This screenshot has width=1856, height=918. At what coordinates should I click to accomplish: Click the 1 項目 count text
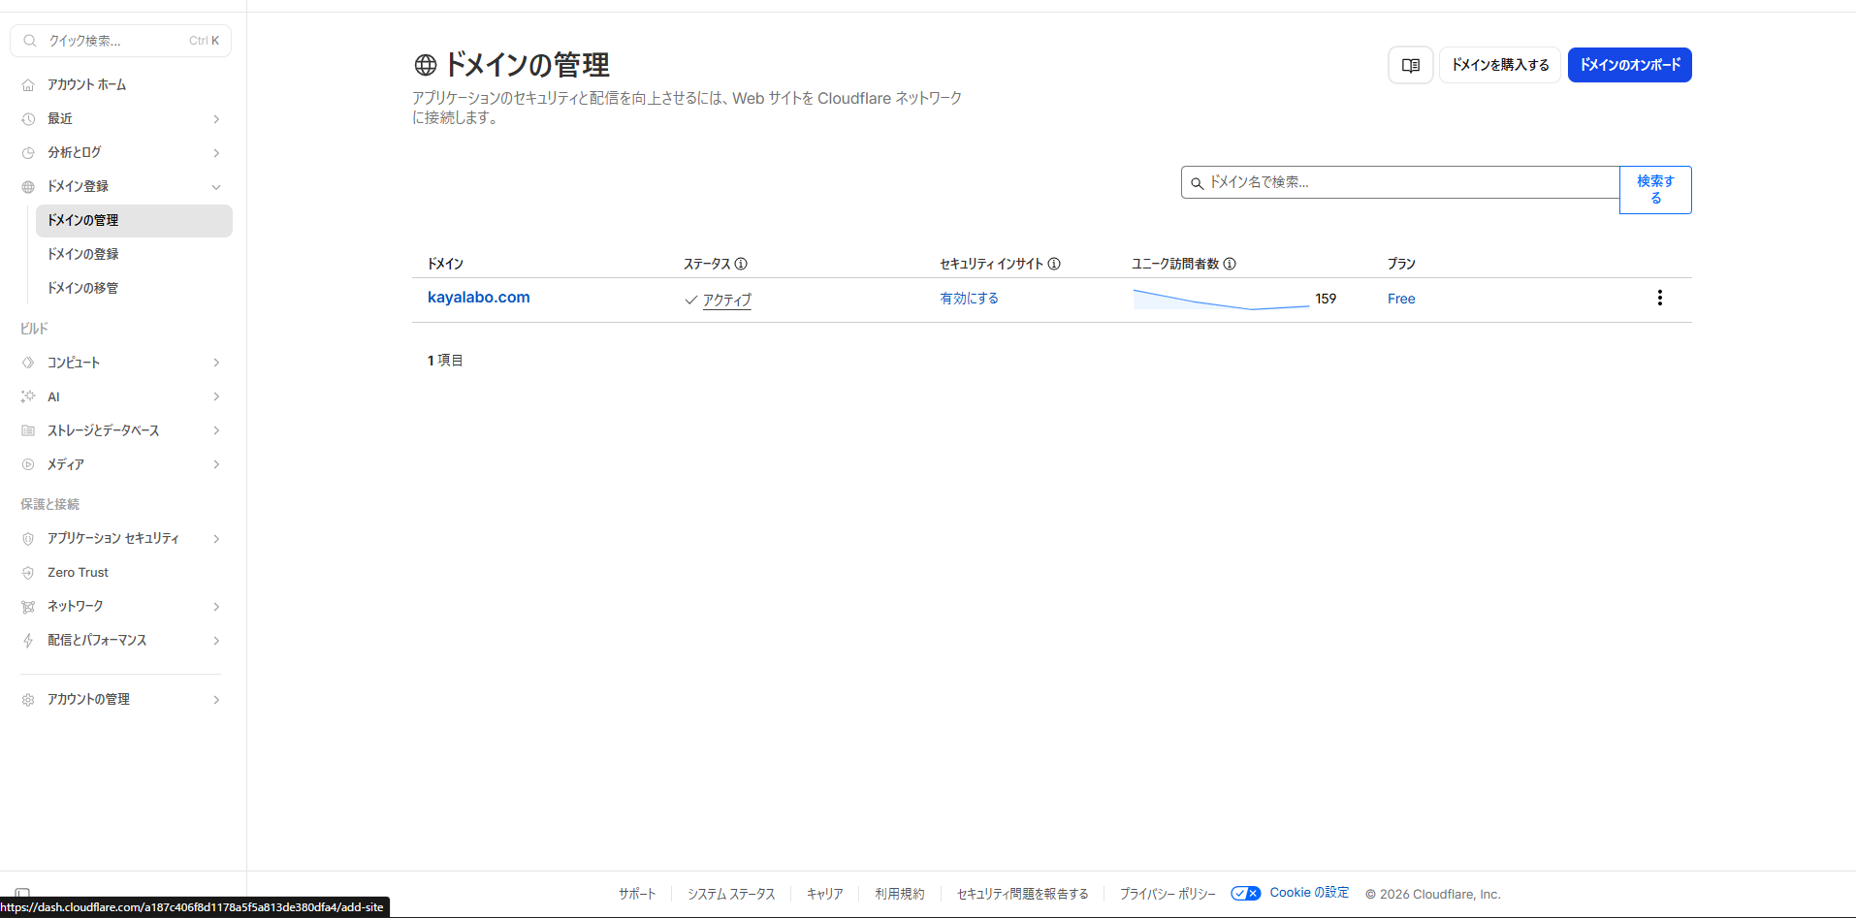click(x=445, y=361)
